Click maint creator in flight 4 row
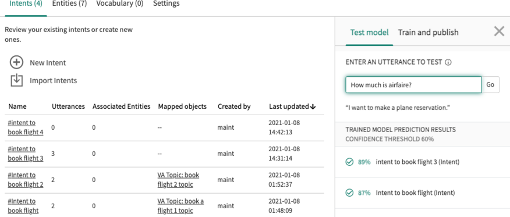 pos(226,127)
